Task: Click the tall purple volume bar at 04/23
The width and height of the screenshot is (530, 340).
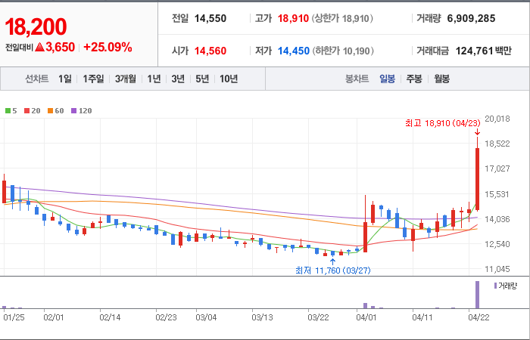Action: tap(477, 295)
